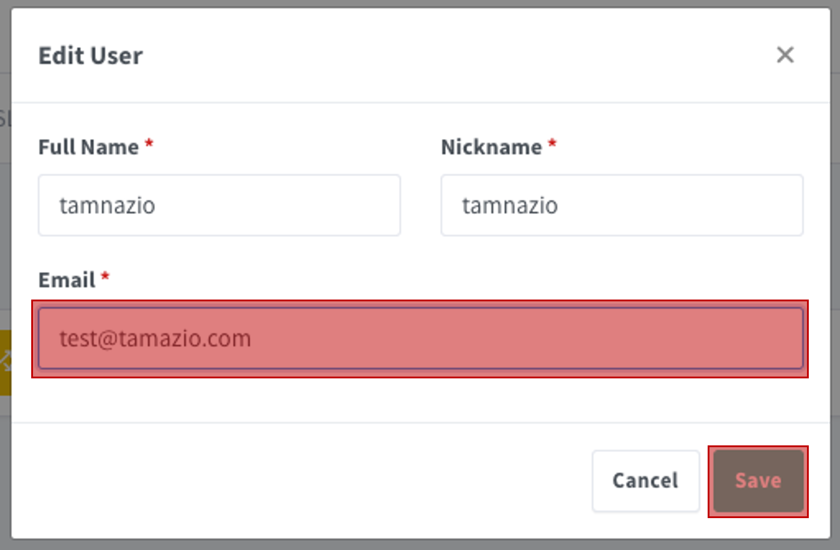Click the Save button
This screenshot has height=550, width=840.
coord(758,481)
